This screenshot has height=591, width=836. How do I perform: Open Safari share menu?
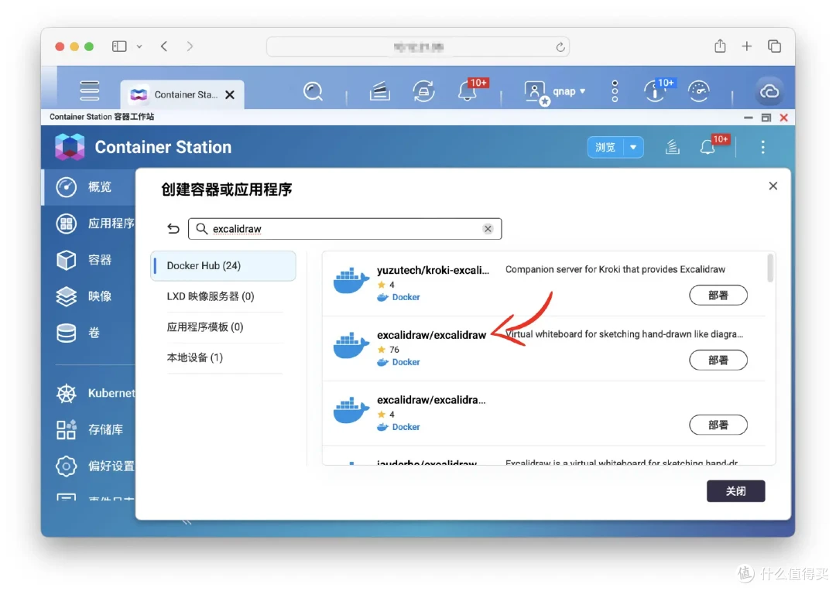tap(720, 46)
